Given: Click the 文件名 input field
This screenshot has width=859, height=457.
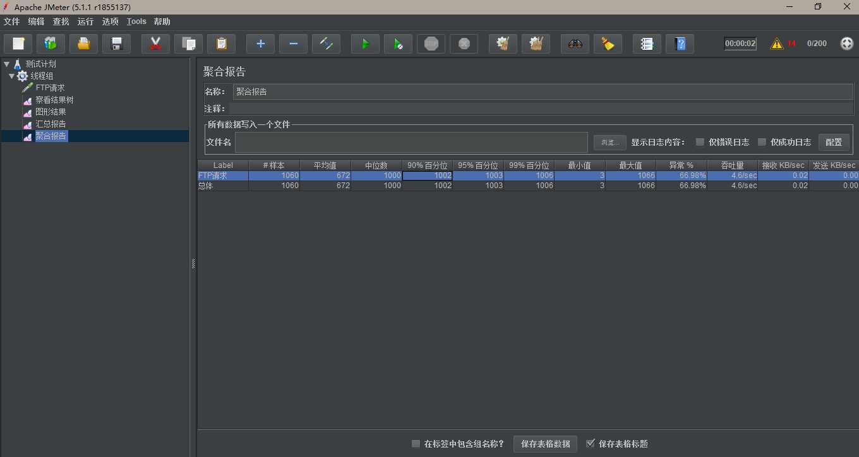Looking at the screenshot, I should point(411,142).
